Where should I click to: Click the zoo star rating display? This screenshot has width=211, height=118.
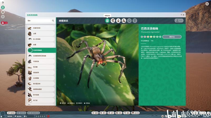[x=41, y=116]
